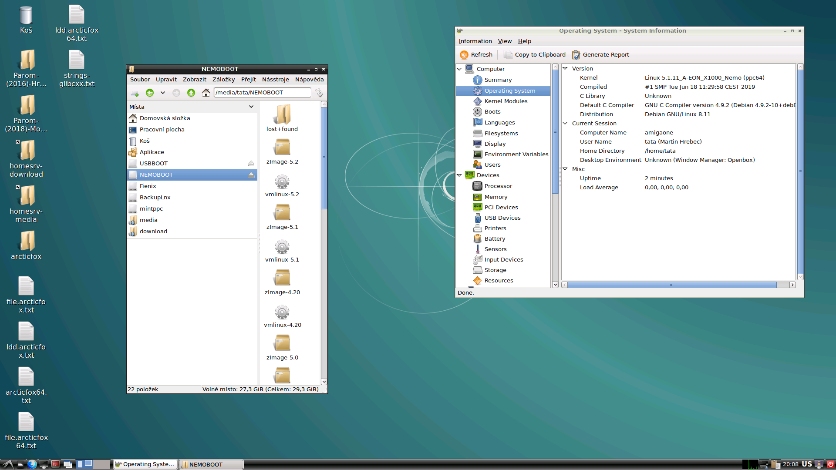Click the Home folder toolbar icon
836x470 pixels.
206,93
